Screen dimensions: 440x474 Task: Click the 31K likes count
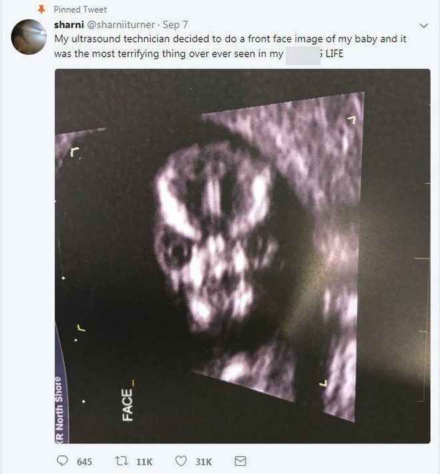(x=203, y=461)
